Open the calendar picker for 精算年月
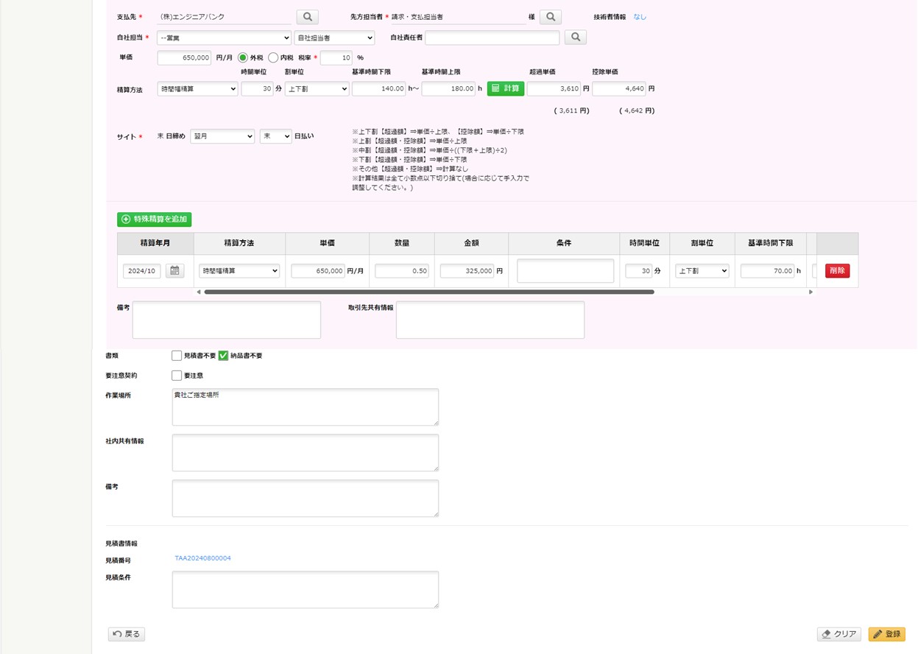This screenshot has width=918, height=654. point(174,271)
